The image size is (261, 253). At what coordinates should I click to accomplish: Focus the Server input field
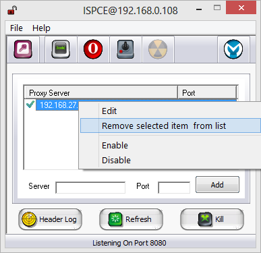click(x=90, y=188)
